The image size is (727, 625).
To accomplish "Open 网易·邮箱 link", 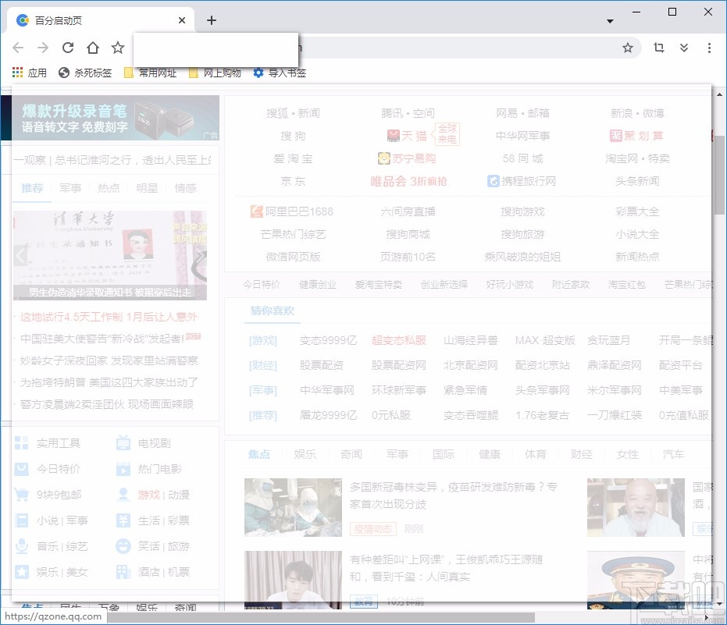I will click(x=522, y=113).
